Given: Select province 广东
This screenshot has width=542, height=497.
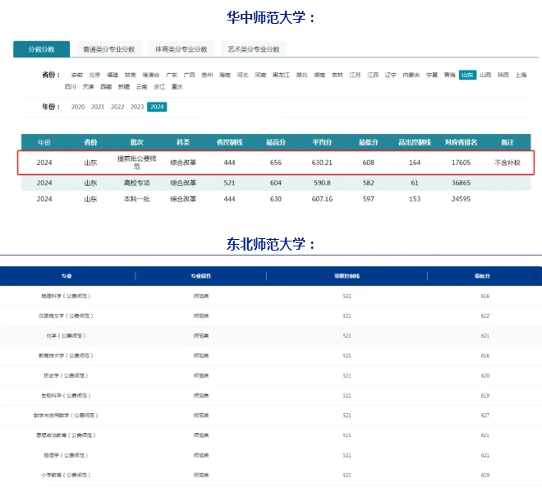Looking at the screenshot, I should (x=172, y=75).
